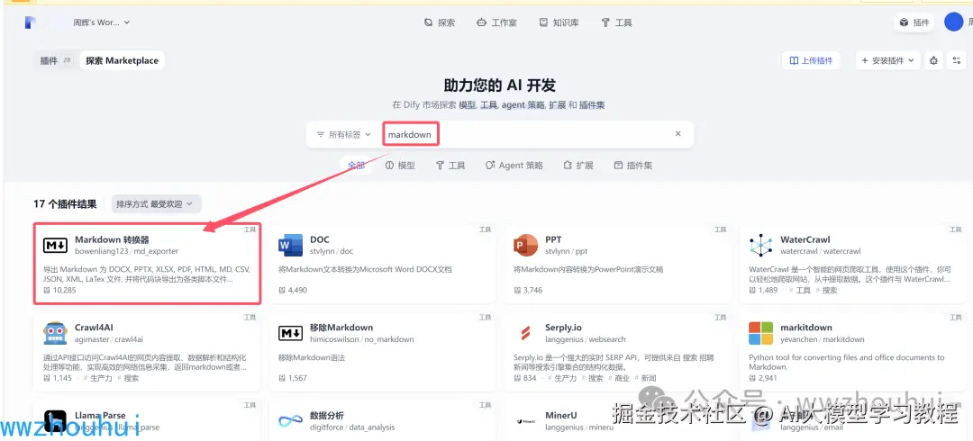Open the plugin preferences sliders icon
This screenshot has width=973, height=441.
pyautogui.click(x=956, y=61)
